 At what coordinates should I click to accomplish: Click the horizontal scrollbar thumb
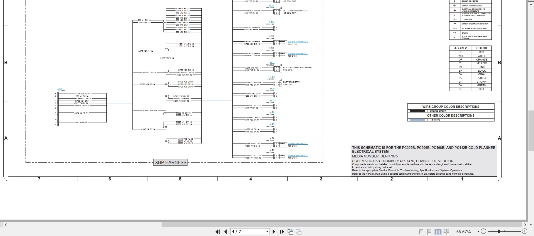click(342, 224)
